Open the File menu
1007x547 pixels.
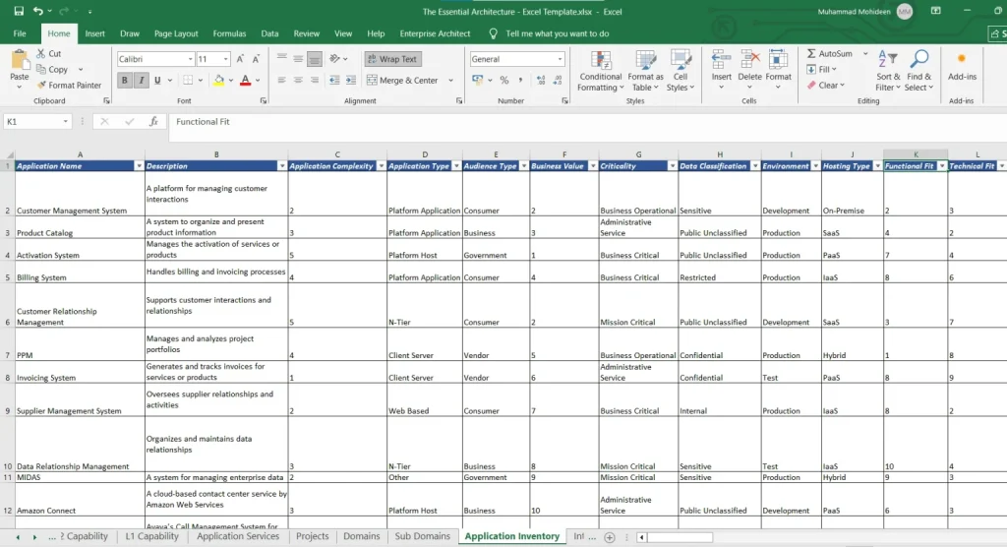point(20,33)
